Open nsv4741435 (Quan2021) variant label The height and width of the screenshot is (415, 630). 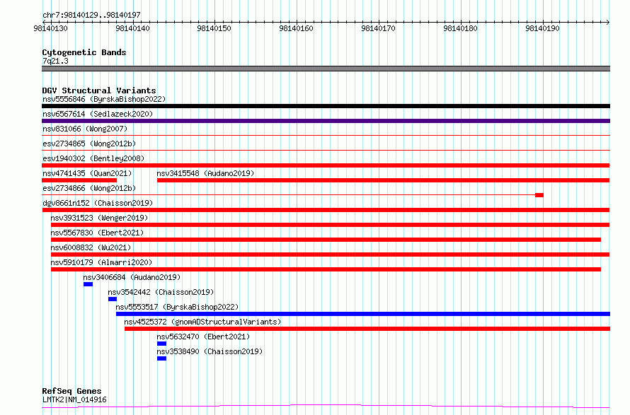87,173
